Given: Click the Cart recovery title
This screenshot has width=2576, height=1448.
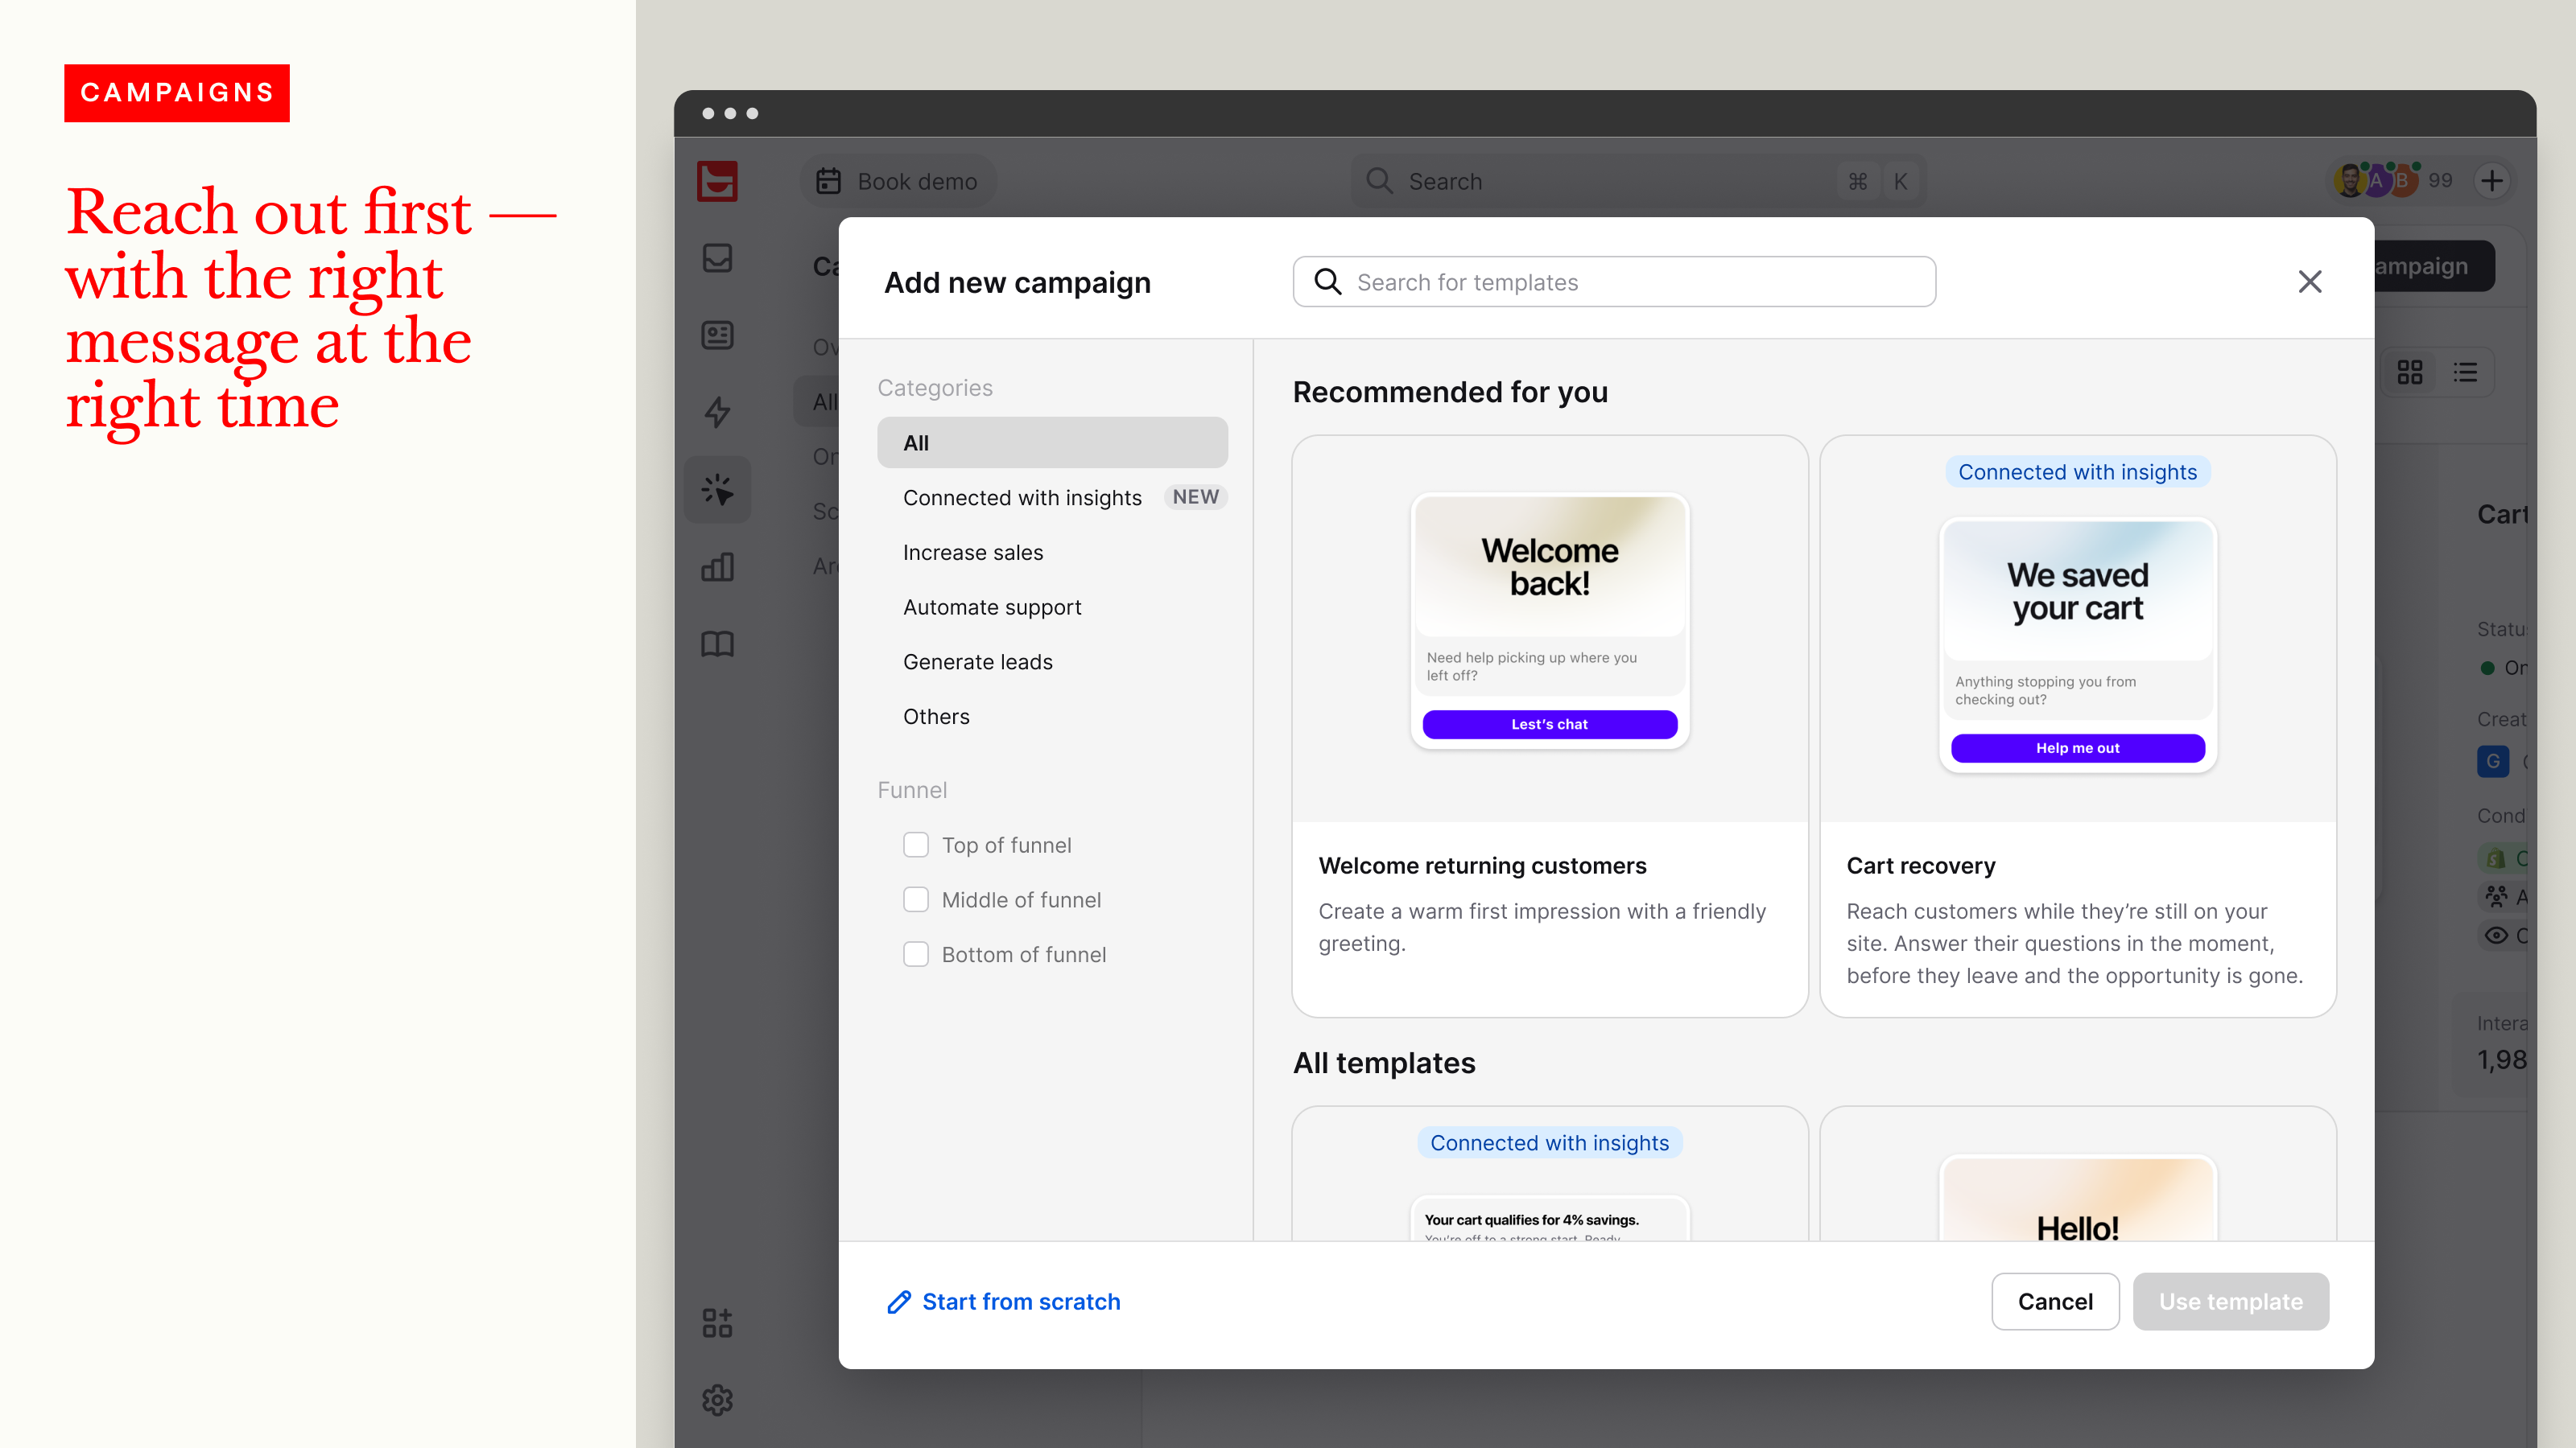Looking at the screenshot, I should point(1921,866).
